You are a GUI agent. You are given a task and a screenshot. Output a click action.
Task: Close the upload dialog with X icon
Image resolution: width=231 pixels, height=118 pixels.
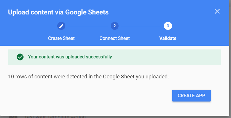[x=217, y=11]
